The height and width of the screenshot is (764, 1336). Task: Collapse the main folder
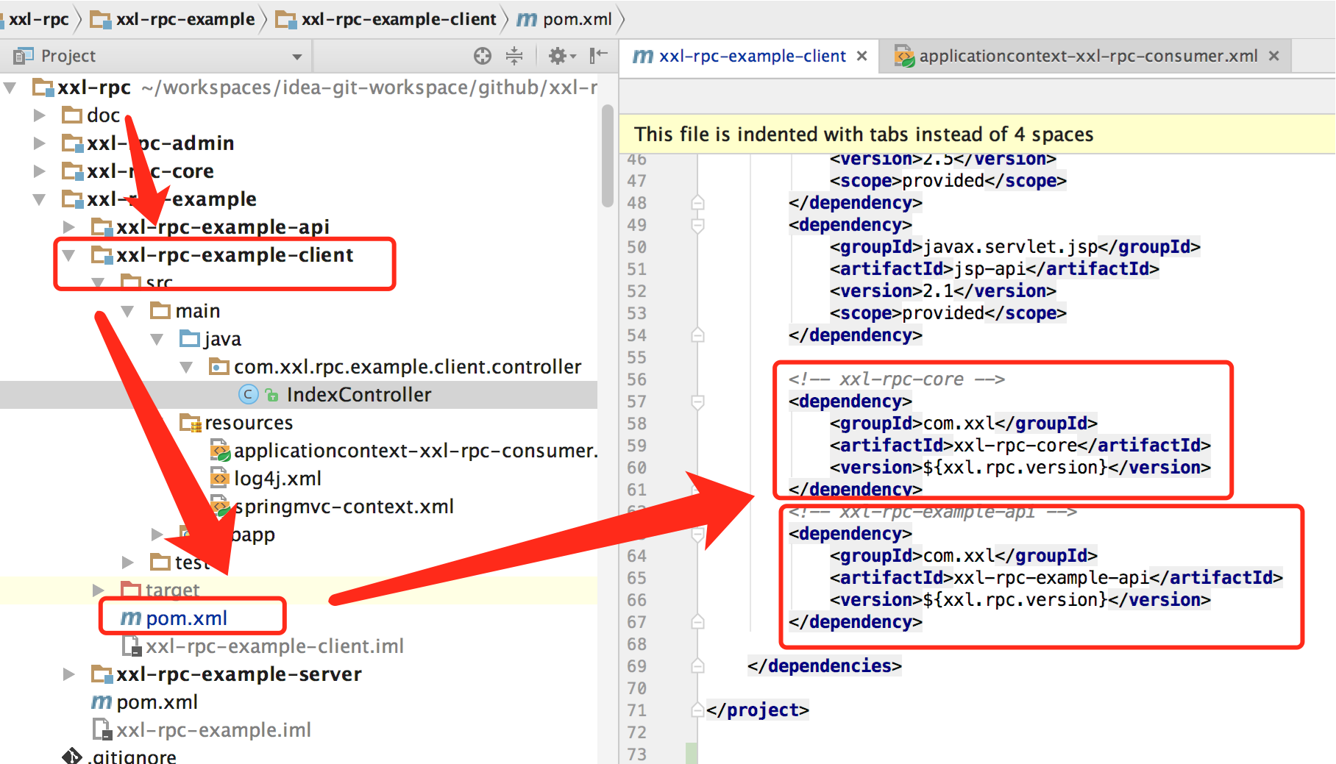click(x=128, y=311)
